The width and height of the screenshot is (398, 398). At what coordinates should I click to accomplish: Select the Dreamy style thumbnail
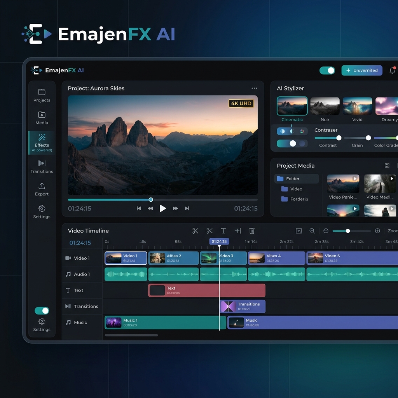point(387,106)
